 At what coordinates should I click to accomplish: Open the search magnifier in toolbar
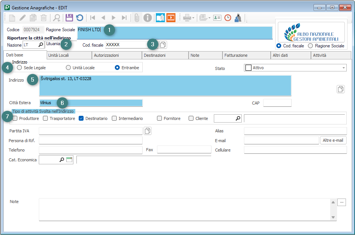(x=56, y=18)
